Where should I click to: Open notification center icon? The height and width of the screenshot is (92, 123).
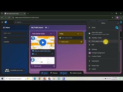coord(120,79)
